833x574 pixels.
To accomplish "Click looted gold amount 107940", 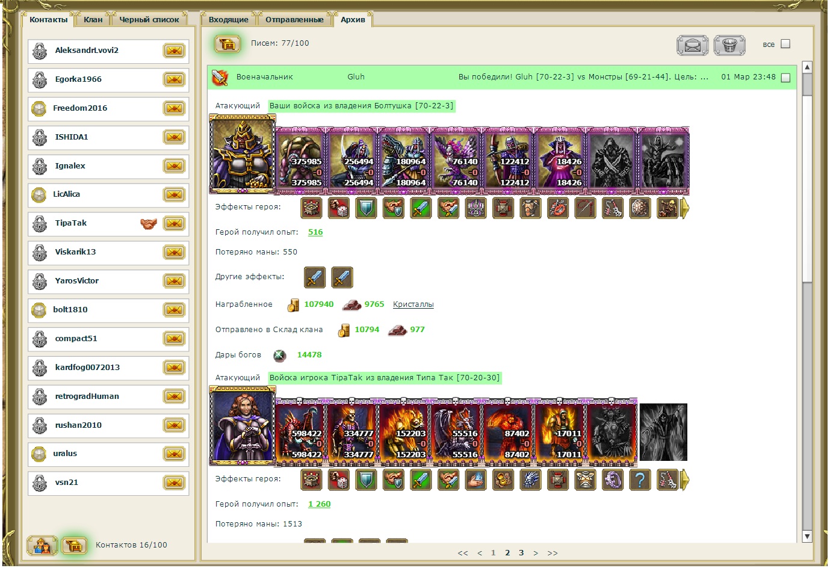I will tap(319, 304).
